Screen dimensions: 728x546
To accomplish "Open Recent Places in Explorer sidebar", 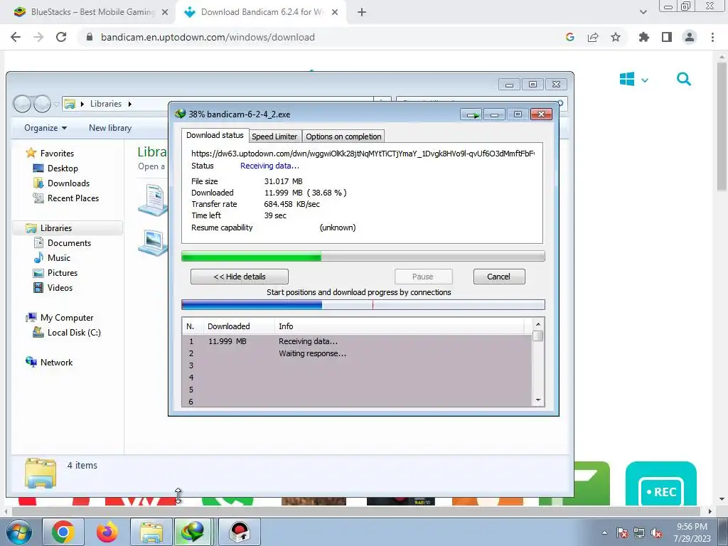I will pos(73,198).
